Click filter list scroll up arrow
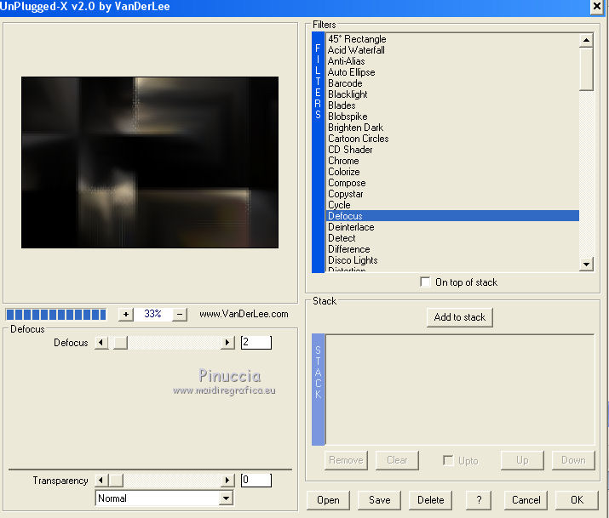Screen dimensions: 609x518 click(586, 40)
